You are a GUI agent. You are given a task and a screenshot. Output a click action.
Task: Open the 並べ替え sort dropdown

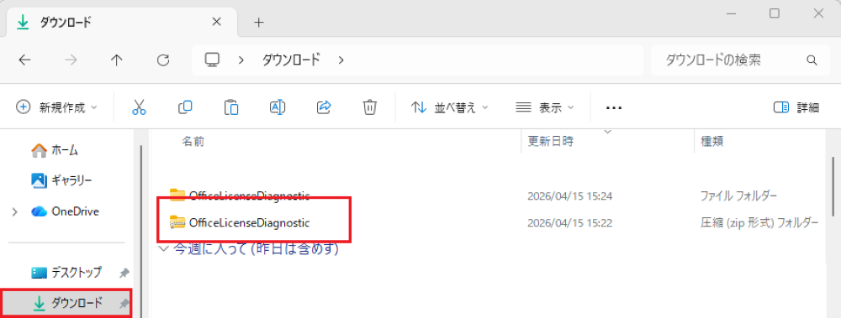click(x=449, y=107)
